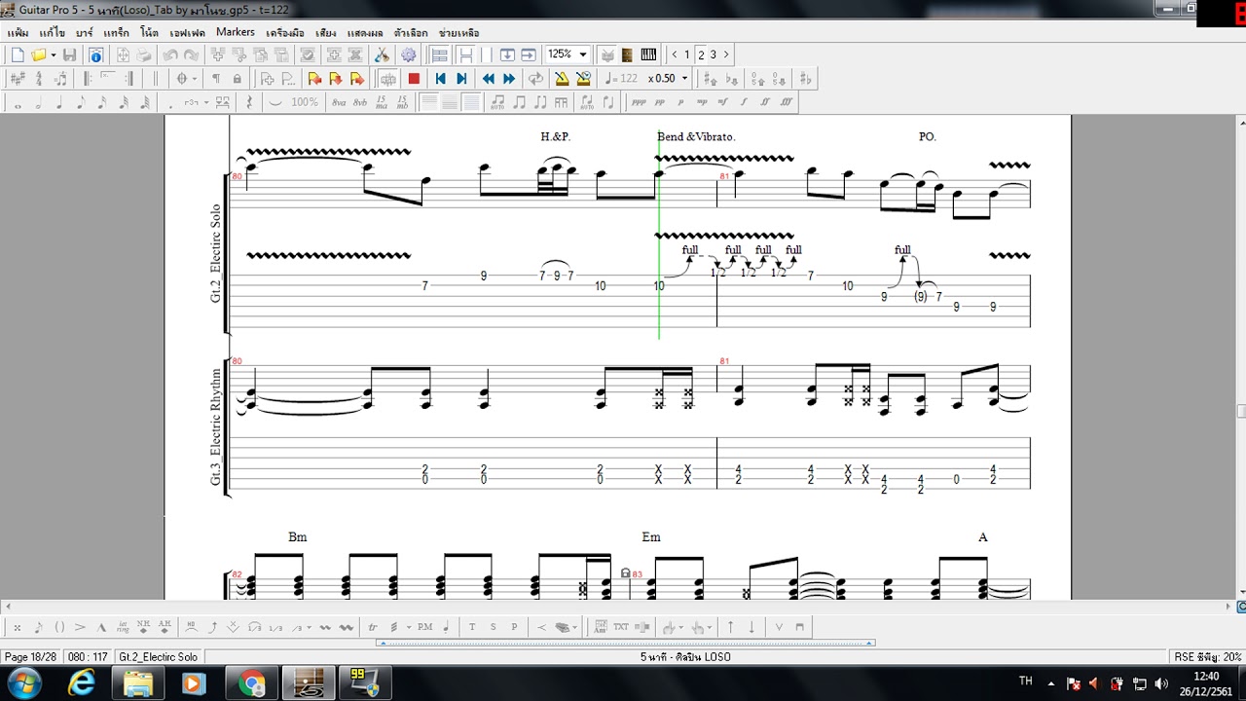Screen dimensions: 1246x701
Task: Redo the last edit
Action: point(191,55)
